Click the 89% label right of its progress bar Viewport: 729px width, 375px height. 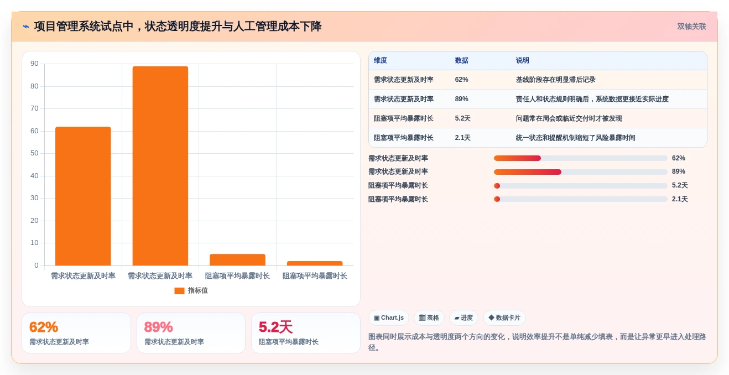679,172
